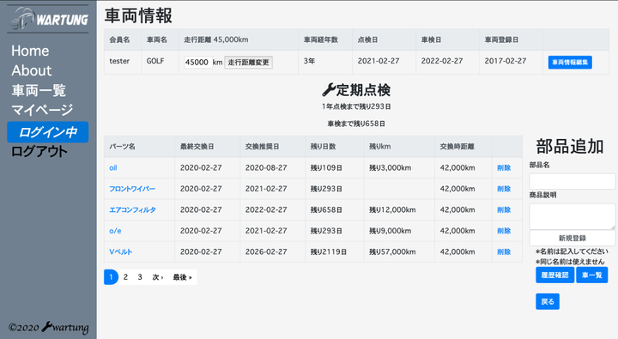Screen dimensions: 618x339
Task: Open the Home menu item
Action: tap(30, 51)
